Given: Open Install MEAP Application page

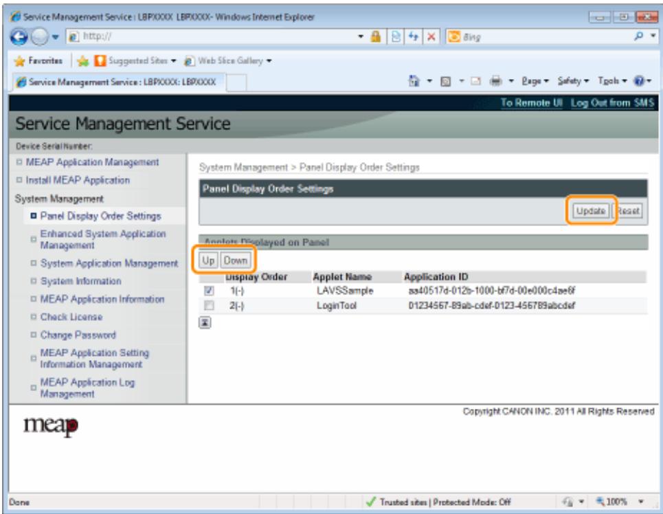Looking at the screenshot, I should pos(78,180).
